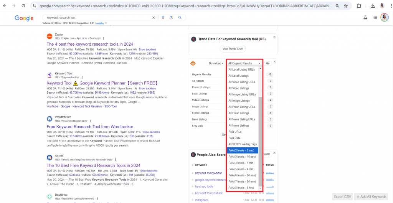Choose All Fresh Listings option
The width and height of the screenshot is (393, 203).
click(x=243, y=113)
